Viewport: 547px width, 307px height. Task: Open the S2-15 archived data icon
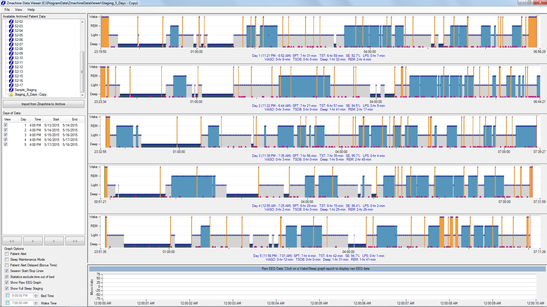[x=11, y=76]
